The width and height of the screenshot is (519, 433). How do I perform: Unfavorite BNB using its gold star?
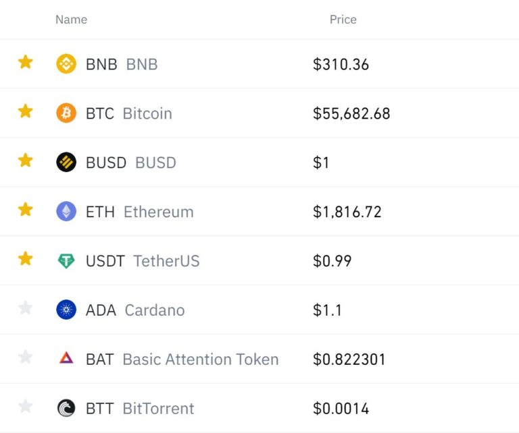pos(26,62)
